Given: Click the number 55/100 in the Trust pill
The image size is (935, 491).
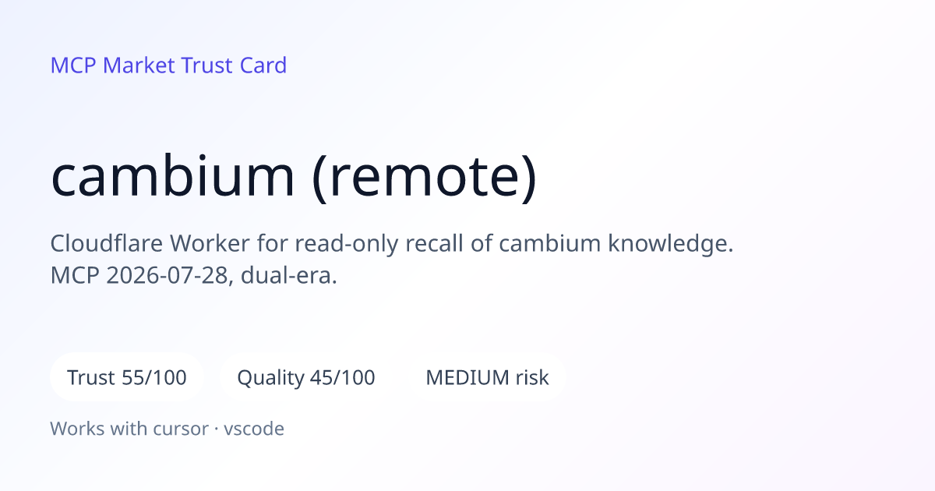Looking at the screenshot, I should coord(154,378).
